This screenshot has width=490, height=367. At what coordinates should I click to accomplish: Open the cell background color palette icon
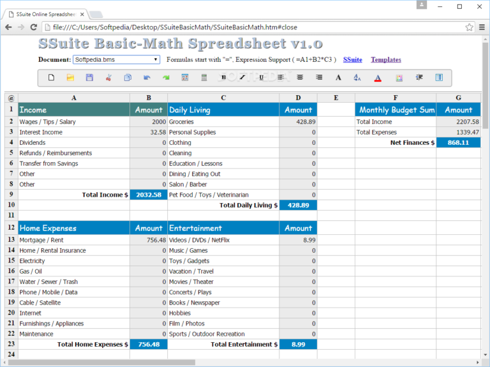click(399, 78)
